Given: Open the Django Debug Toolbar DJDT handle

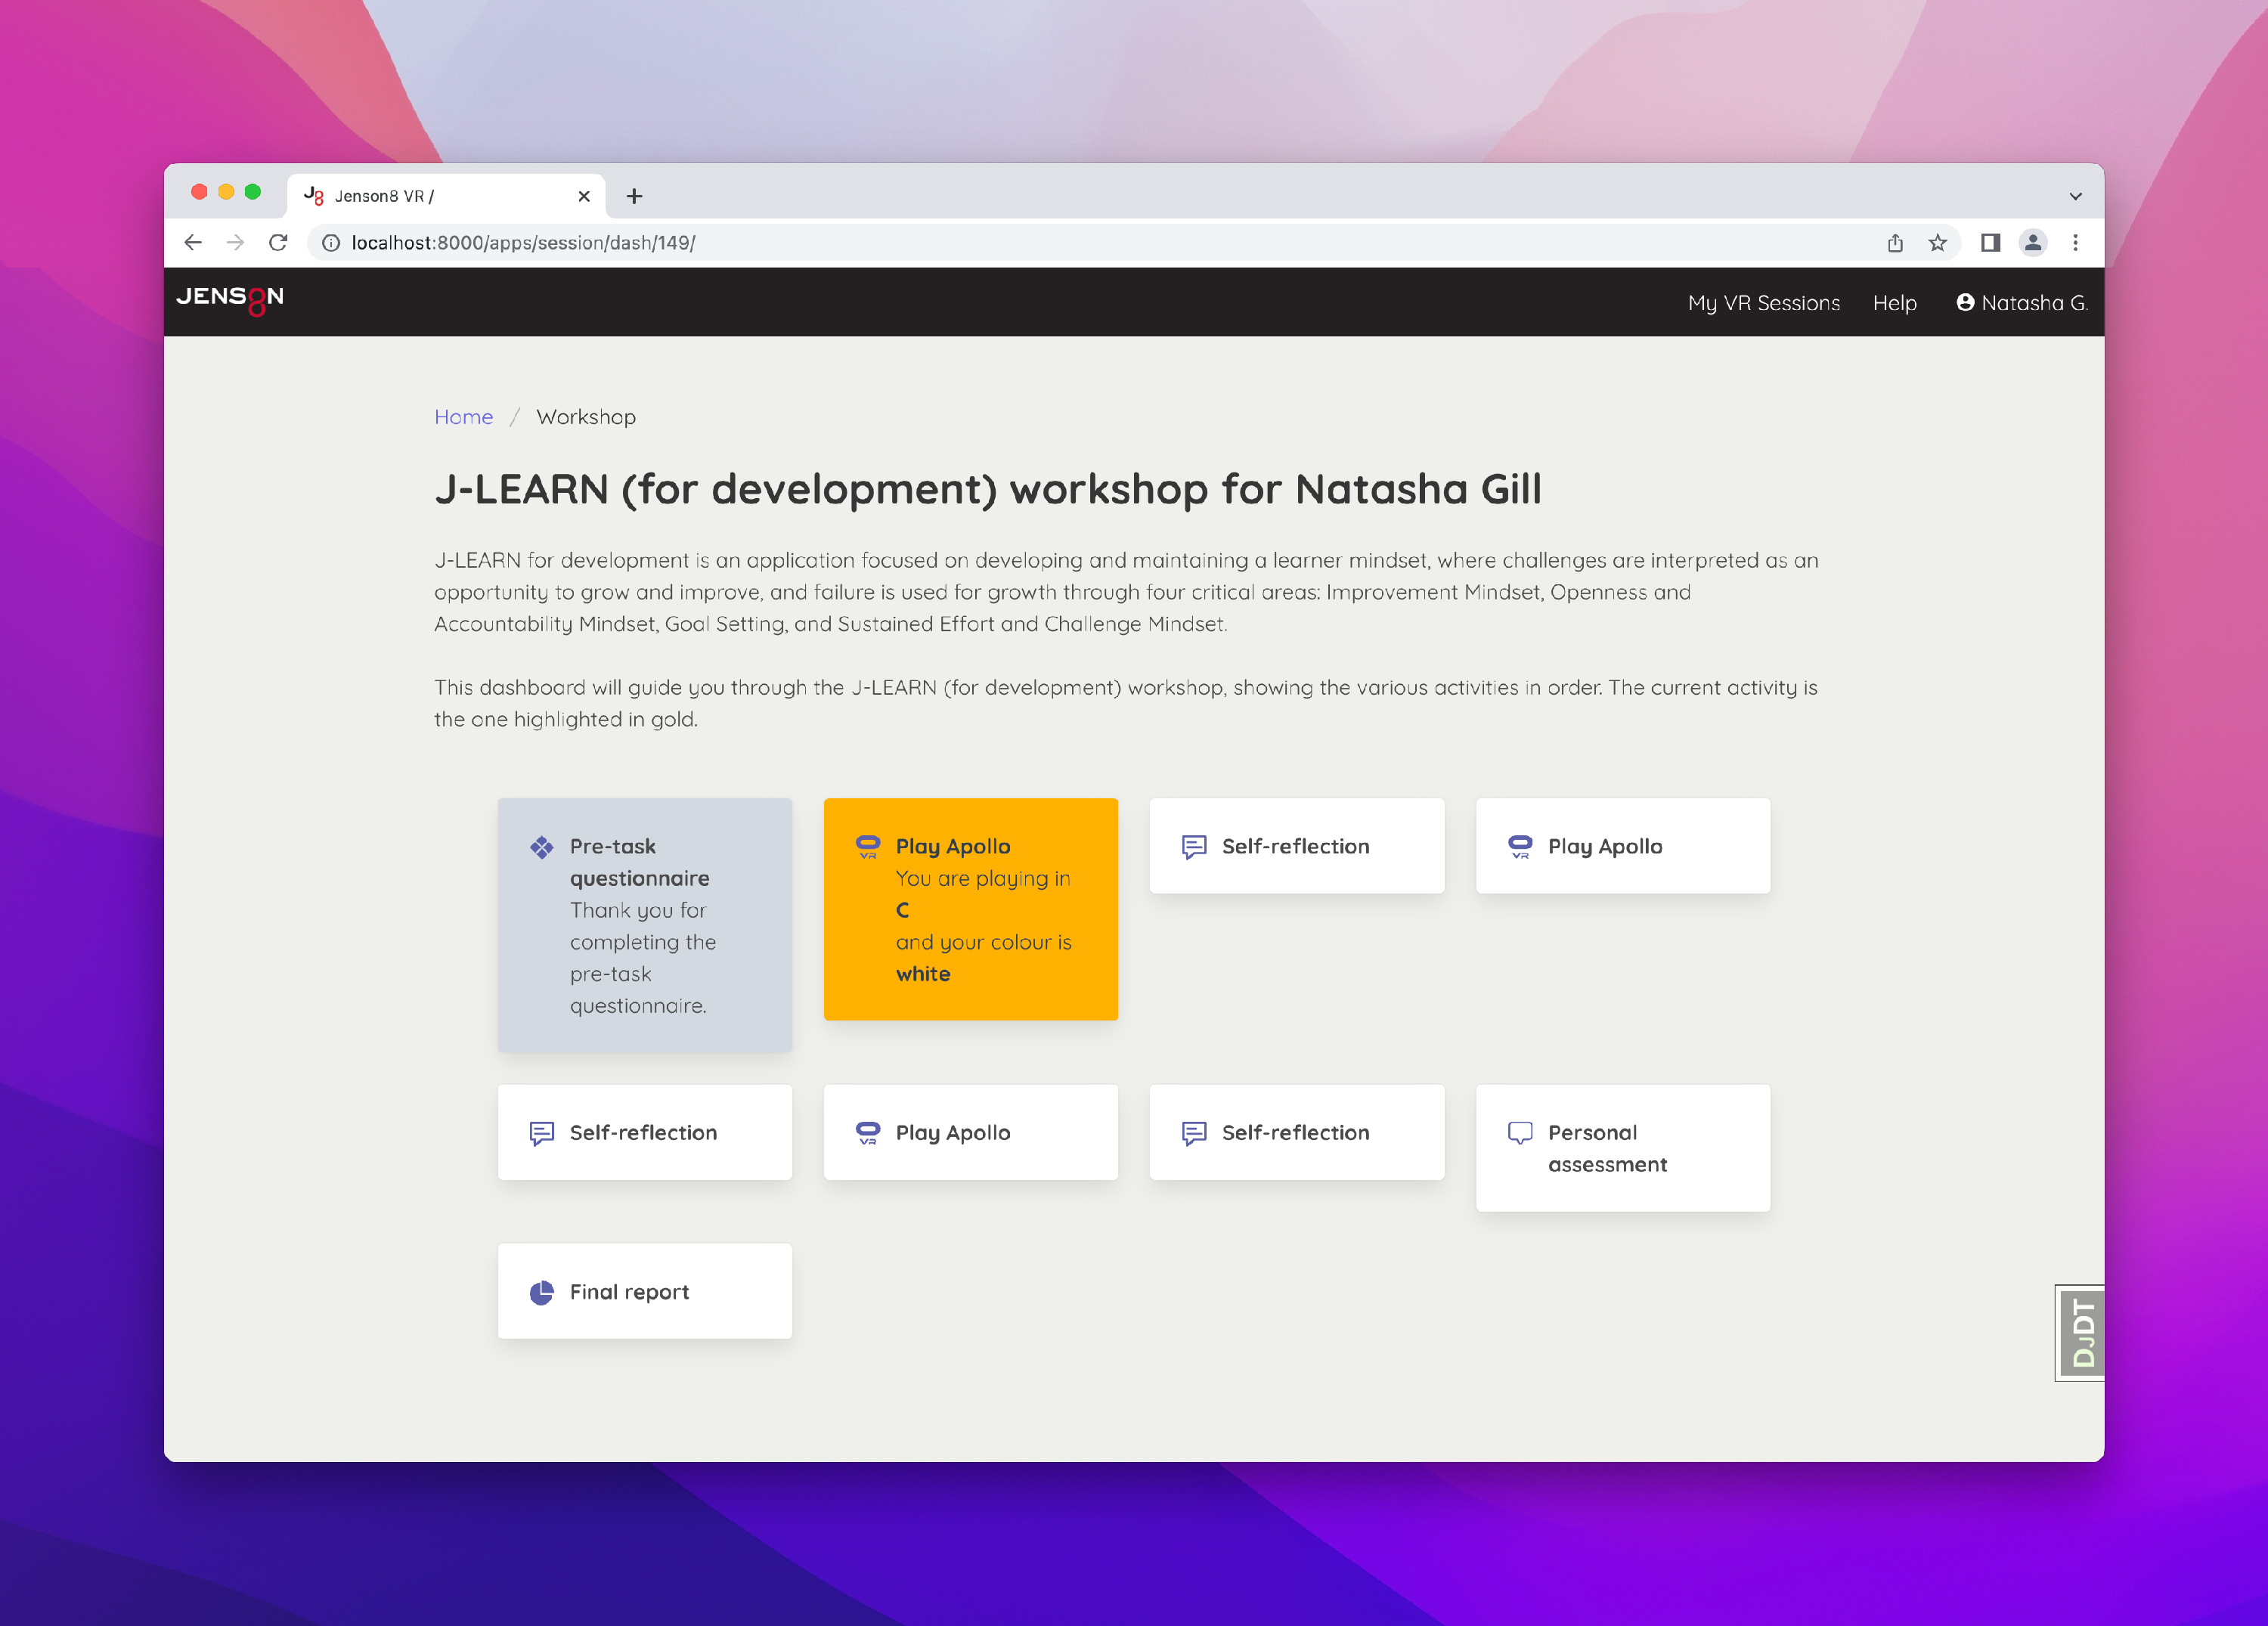Looking at the screenshot, I should (x=2080, y=1333).
